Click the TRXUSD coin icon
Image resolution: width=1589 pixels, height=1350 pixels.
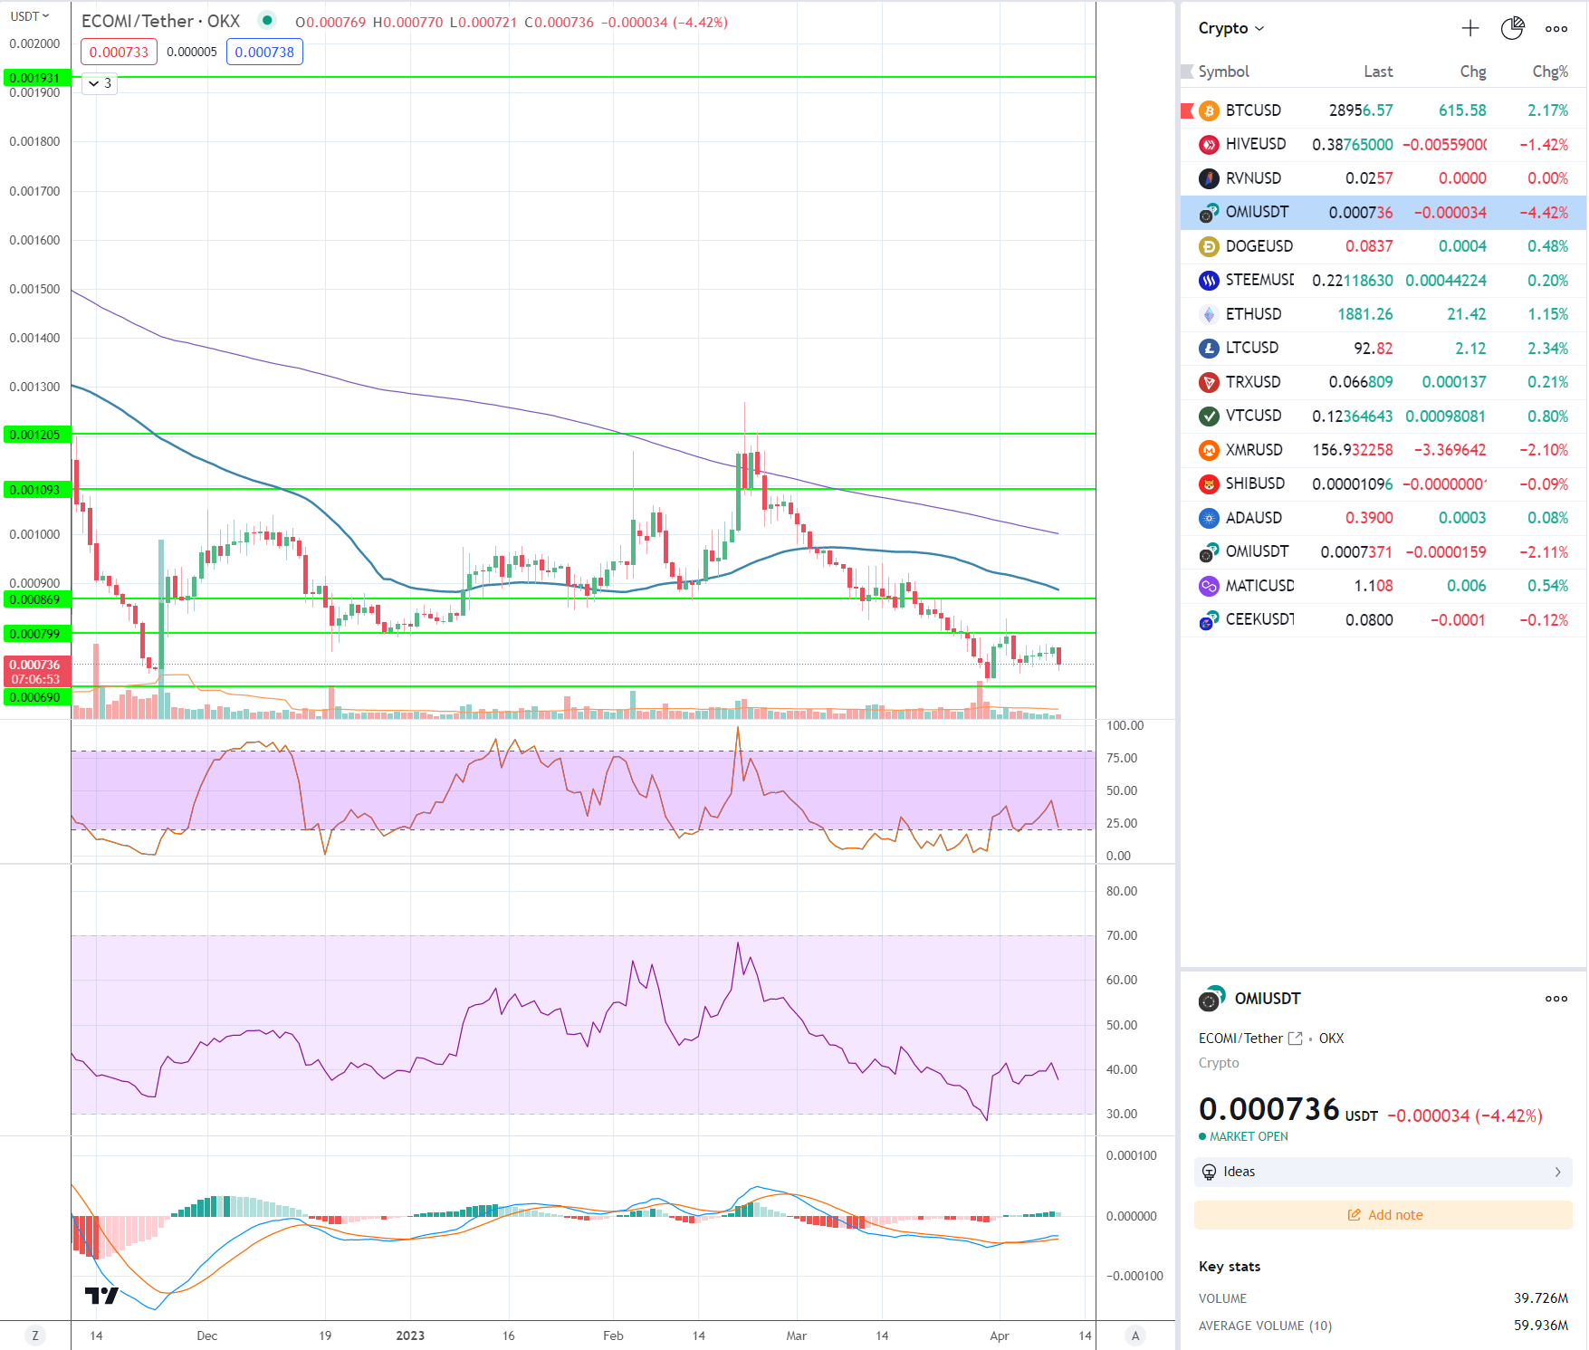1209,382
